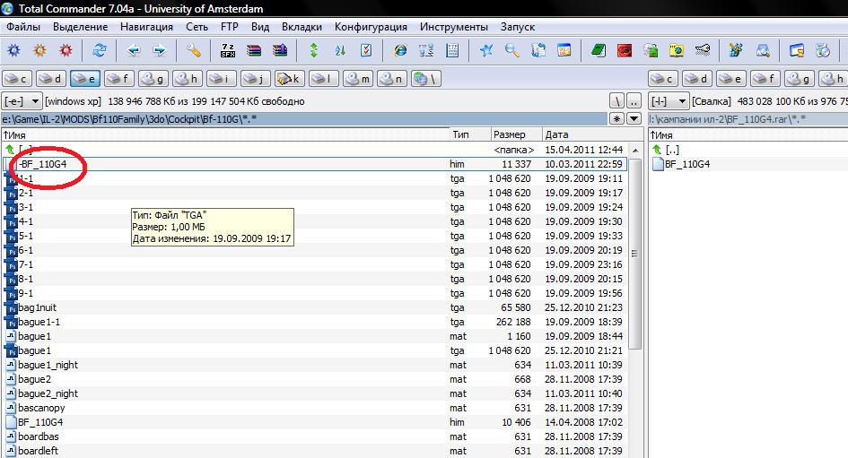The width and height of the screenshot is (848, 458).
Task: Click the sort arrows toolbar icon
Action: click(x=339, y=51)
